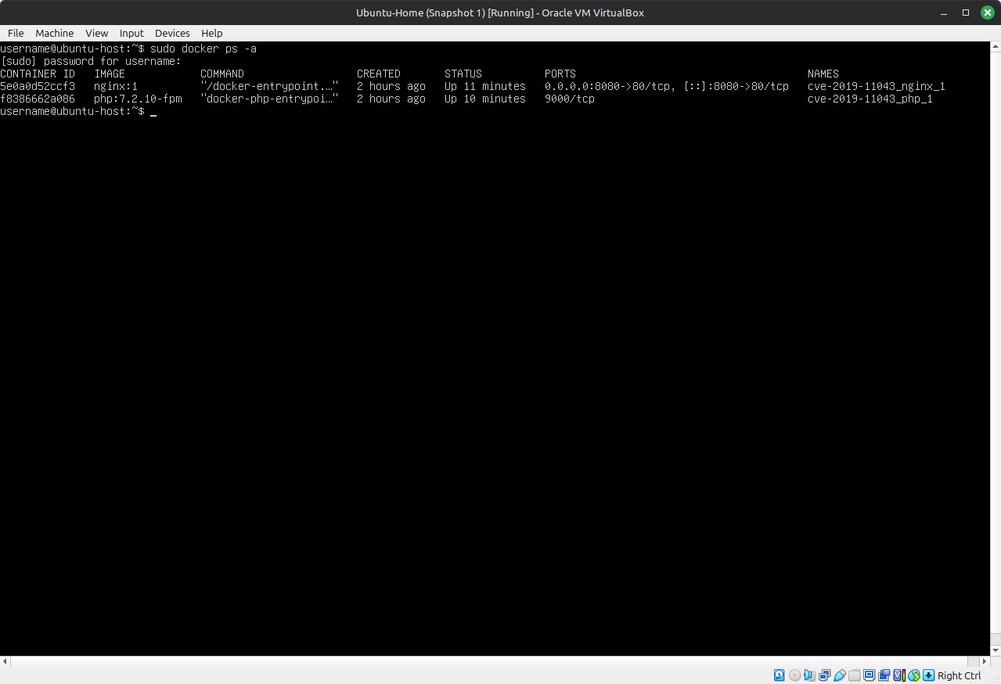Click the shared folders status icon

pyautogui.click(x=854, y=675)
